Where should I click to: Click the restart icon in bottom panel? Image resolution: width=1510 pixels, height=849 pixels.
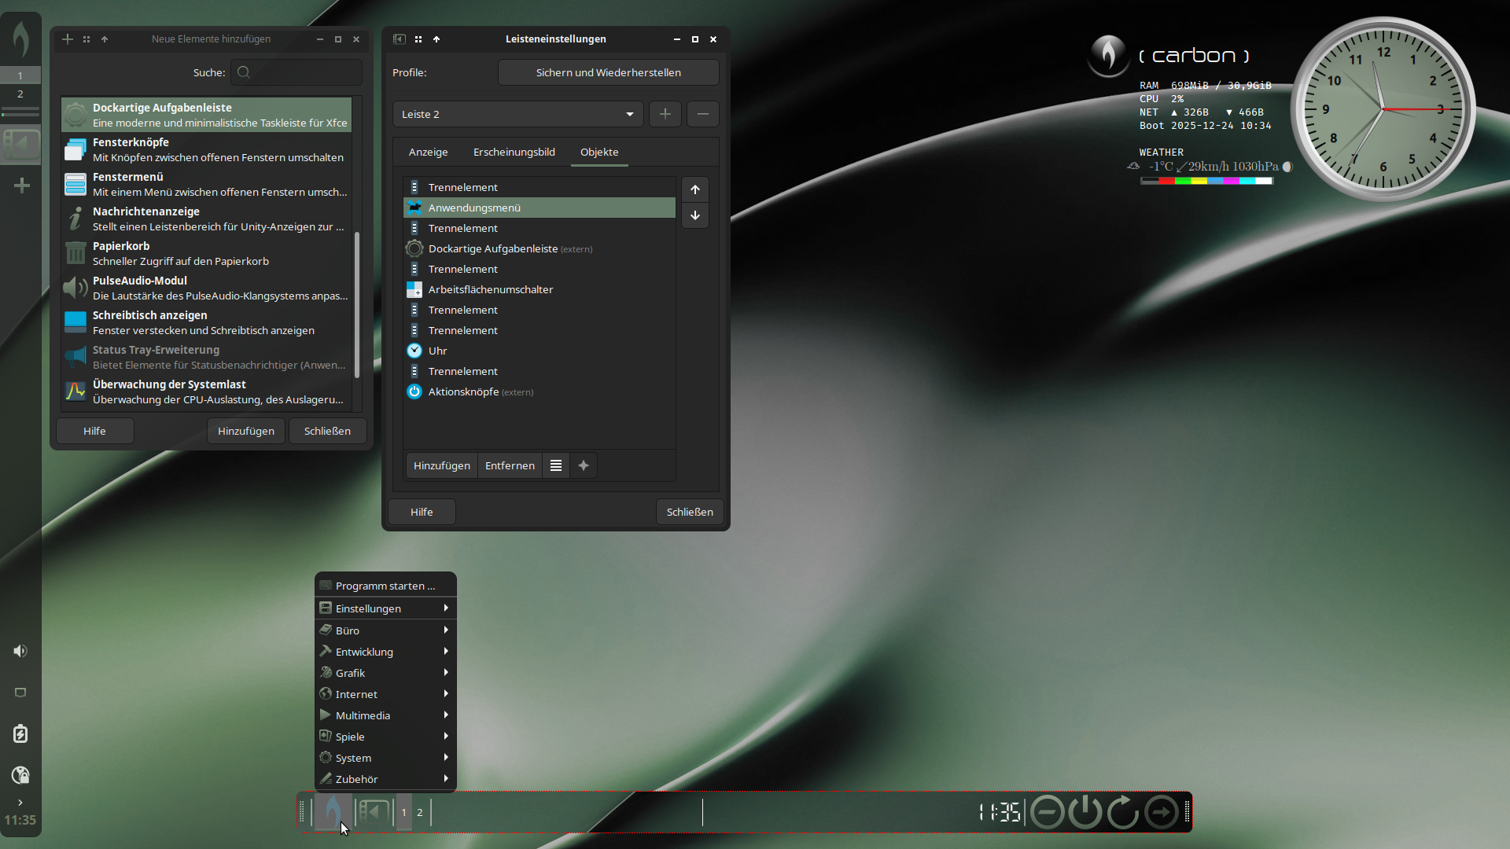1122,812
